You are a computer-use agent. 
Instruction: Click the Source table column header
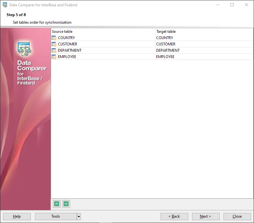click(103, 32)
